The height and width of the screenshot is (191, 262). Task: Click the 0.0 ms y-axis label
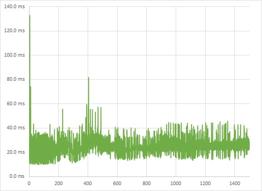pos(17,176)
